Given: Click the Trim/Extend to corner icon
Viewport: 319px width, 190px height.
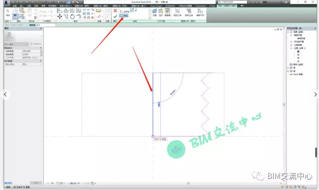Looking at the screenshot, I should pyautogui.click(x=79, y=17).
